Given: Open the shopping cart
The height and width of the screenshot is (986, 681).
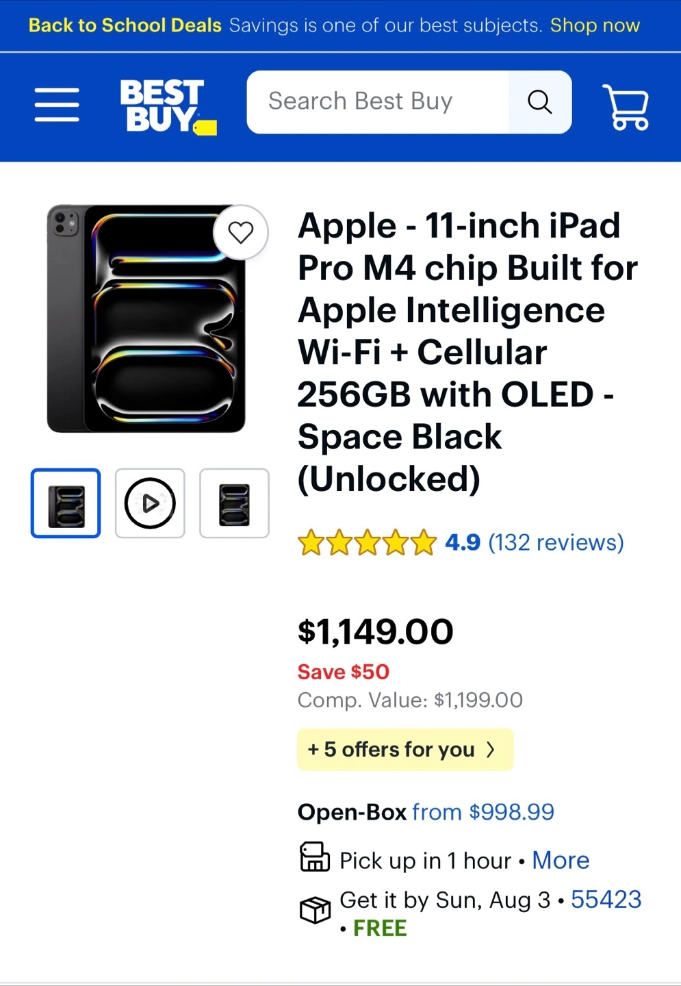Looking at the screenshot, I should [x=626, y=107].
